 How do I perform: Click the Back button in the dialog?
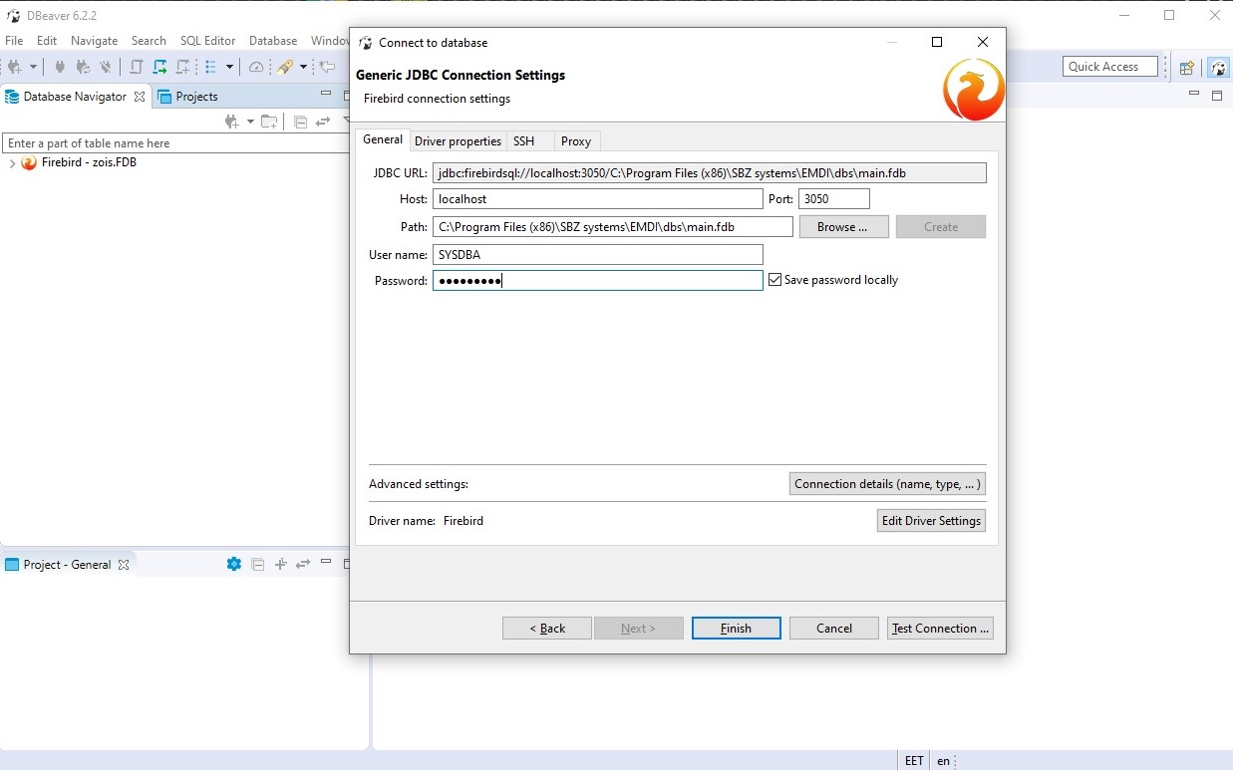coord(547,629)
